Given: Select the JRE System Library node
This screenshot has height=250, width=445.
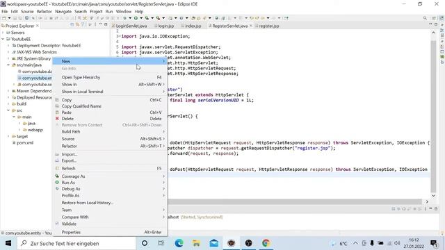Looking at the screenshot, I should click(33, 58).
